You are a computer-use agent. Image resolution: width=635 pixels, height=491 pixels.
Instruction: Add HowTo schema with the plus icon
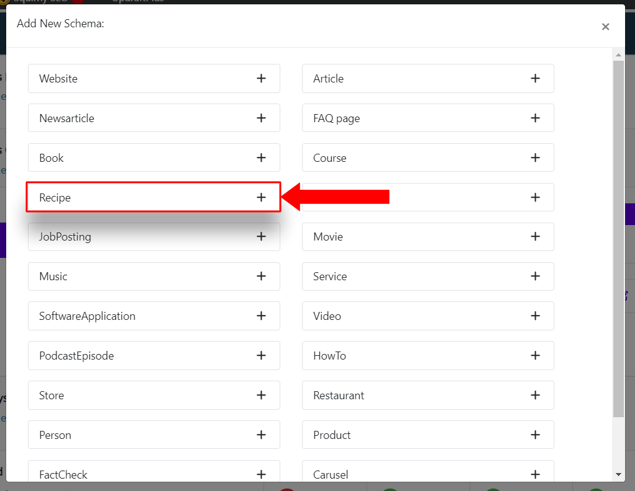[535, 355]
